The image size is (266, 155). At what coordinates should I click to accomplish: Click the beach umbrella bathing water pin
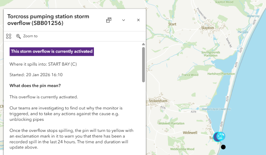click(x=222, y=136)
